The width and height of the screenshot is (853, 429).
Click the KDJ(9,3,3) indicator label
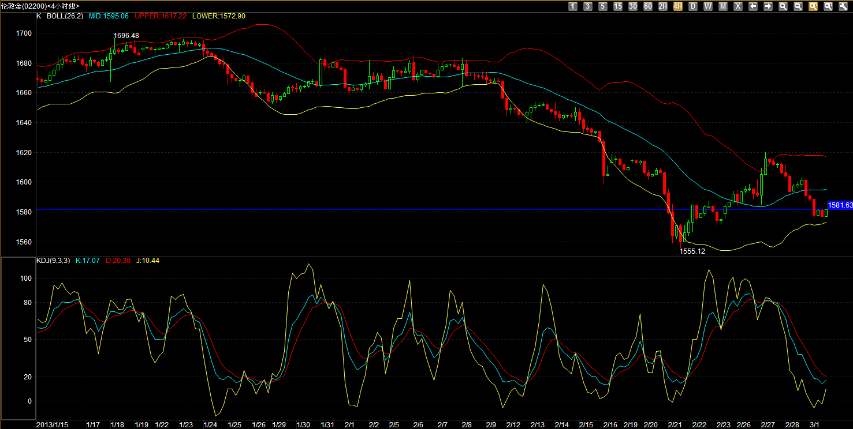[x=53, y=261]
